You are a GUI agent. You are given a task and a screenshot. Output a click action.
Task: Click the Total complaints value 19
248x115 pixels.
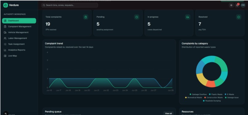(x=48, y=24)
